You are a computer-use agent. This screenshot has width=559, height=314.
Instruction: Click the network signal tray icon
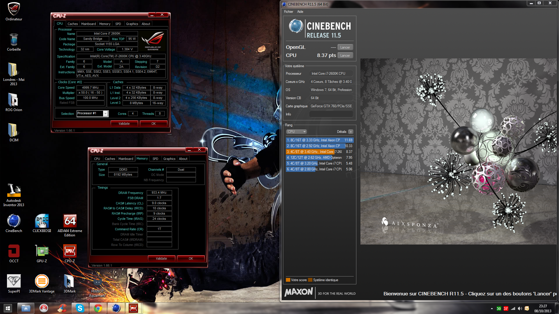point(513,308)
